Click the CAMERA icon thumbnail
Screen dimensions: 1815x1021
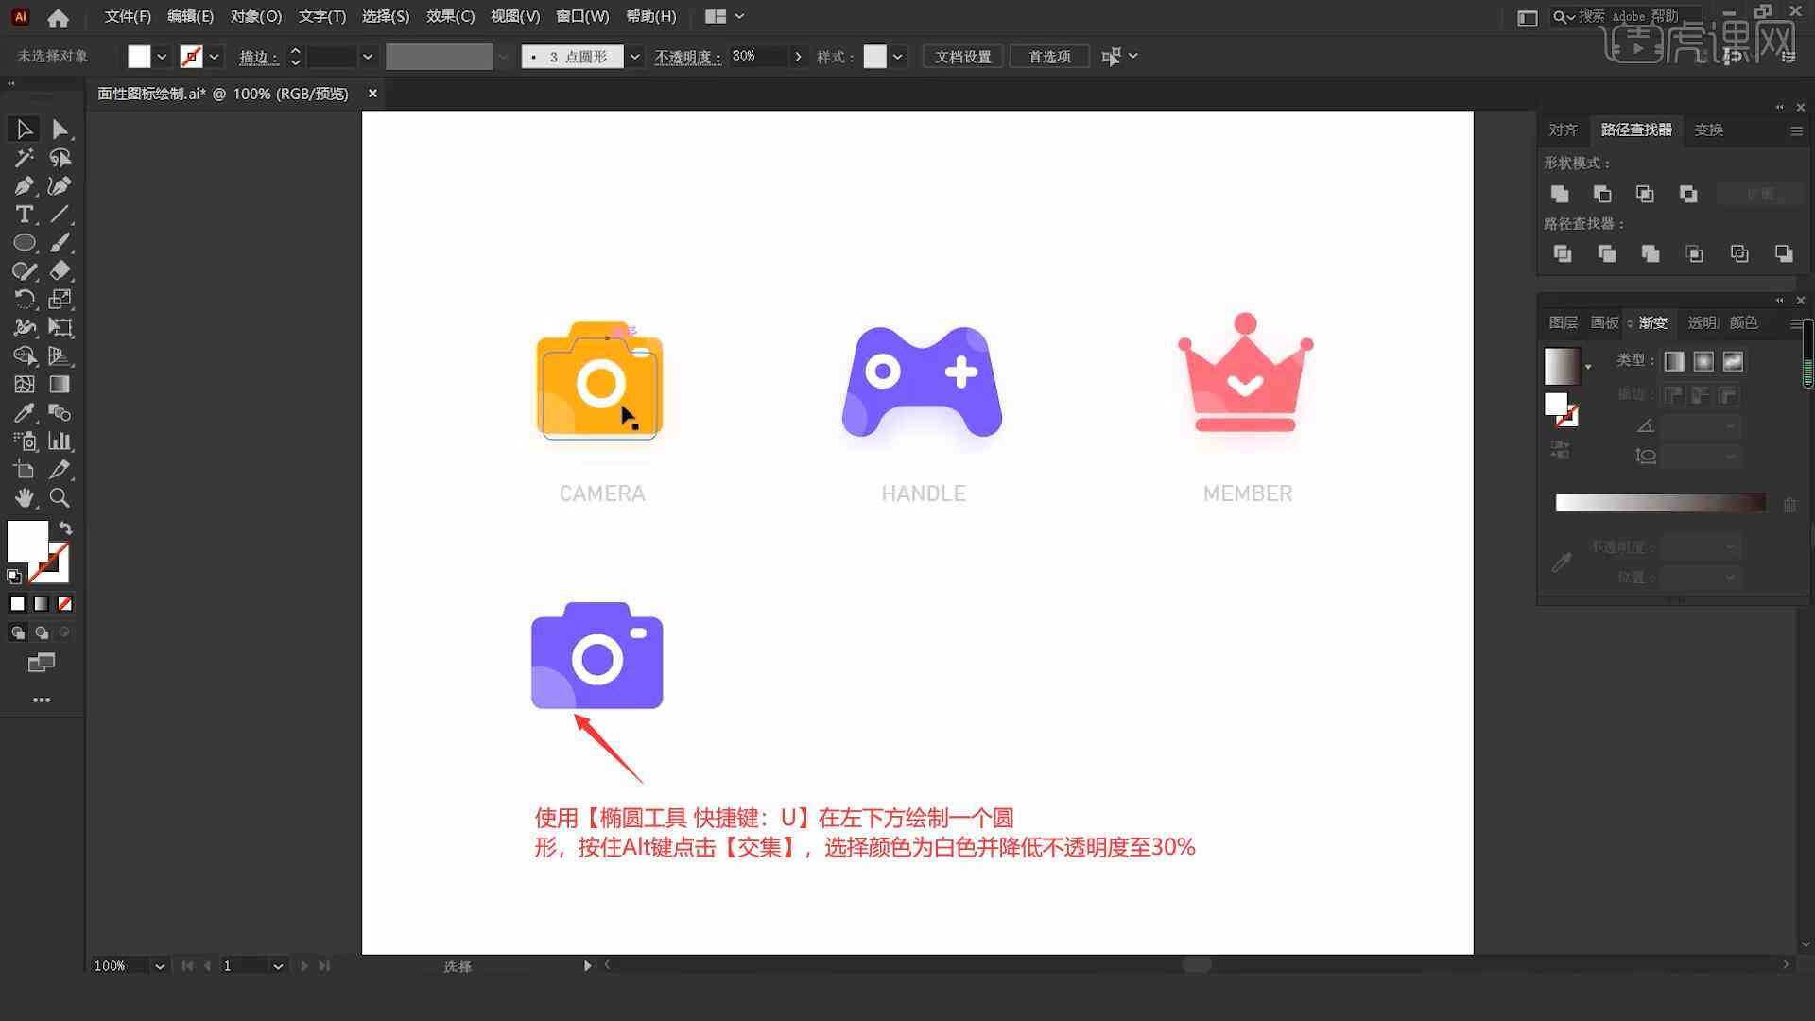(602, 379)
